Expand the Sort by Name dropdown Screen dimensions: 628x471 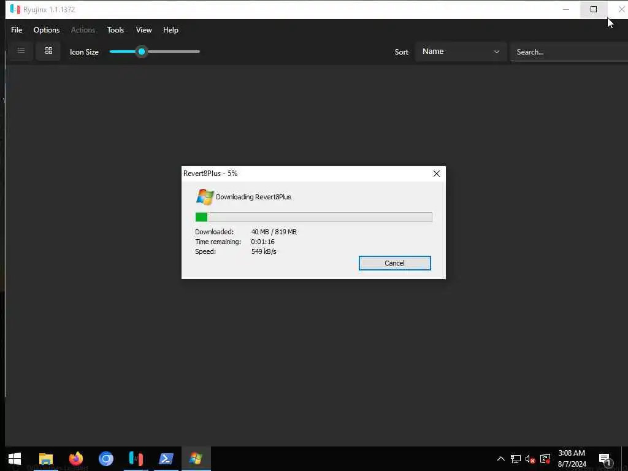[461, 52]
